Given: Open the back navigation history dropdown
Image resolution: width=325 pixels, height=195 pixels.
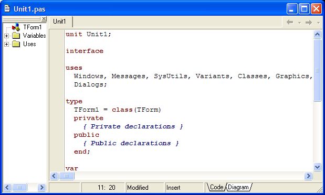Looking at the screenshot, I should [x=299, y=23].
